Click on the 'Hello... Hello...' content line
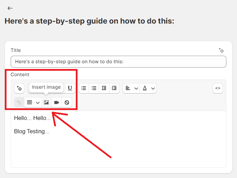 tap(32, 118)
